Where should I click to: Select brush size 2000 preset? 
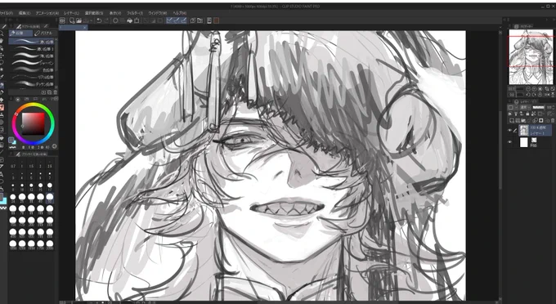click(50, 244)
